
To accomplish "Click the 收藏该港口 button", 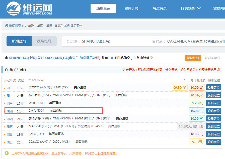I will [x=212, y=58].
